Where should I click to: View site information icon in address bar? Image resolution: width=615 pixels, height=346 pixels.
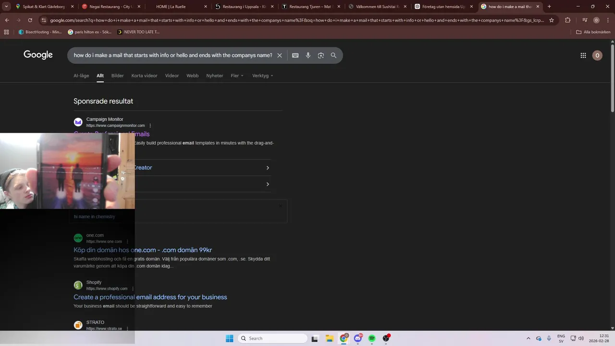tap(44, 20)
